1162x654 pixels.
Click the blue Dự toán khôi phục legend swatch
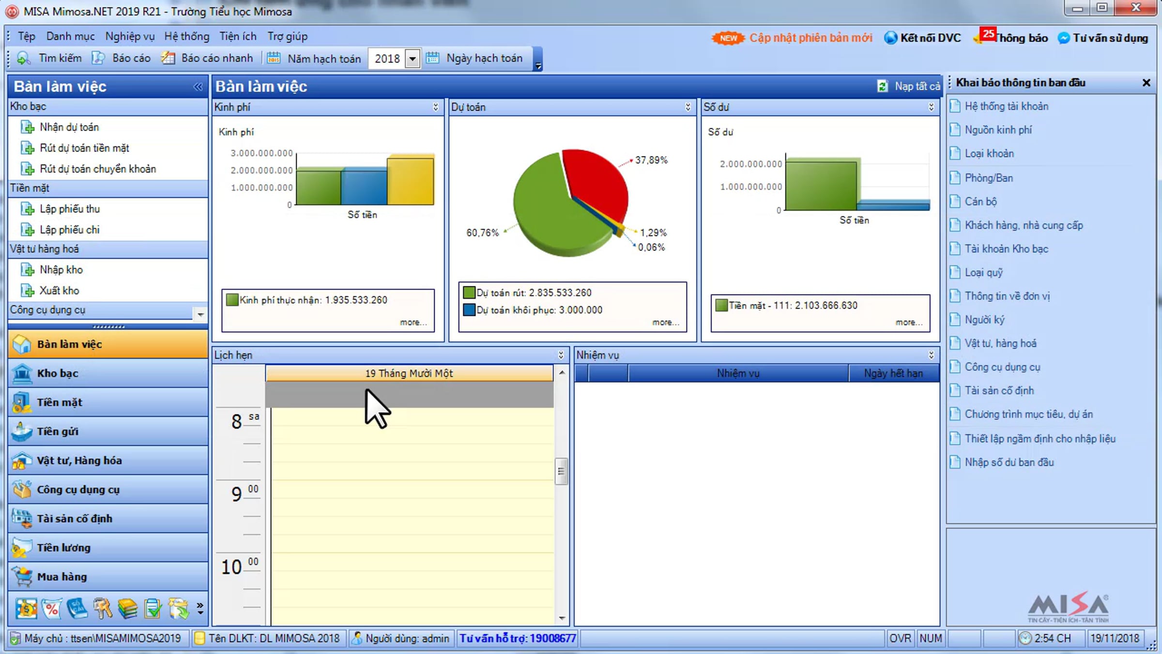[x=469, y=310]
